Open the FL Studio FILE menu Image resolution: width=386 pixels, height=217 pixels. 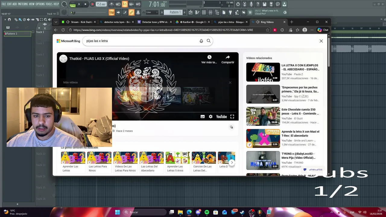[4, 4]
